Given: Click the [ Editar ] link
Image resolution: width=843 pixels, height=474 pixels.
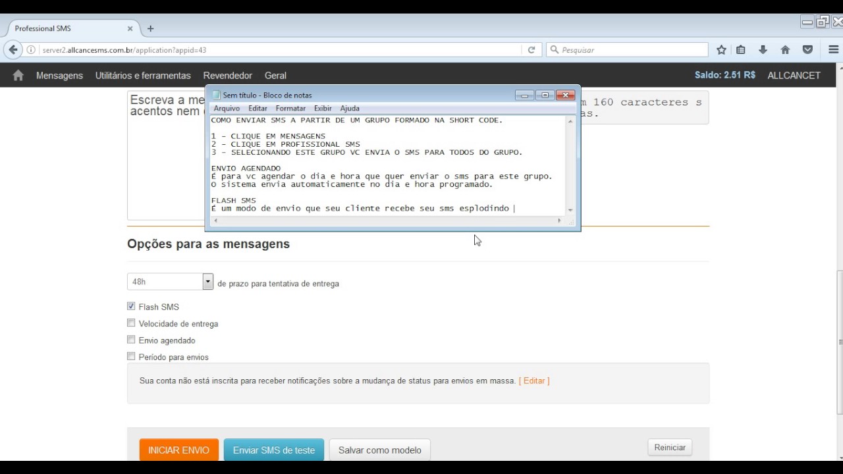Looking at the screenshot, I should point(534,381).
